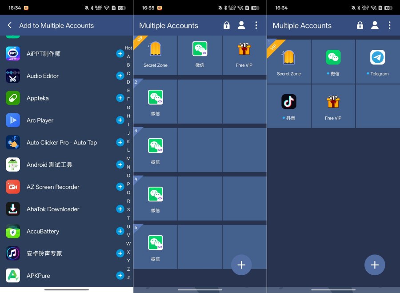The image size is (400, 293).
Task: Select the AhaTok Downloader label
Action: (53, 209)
